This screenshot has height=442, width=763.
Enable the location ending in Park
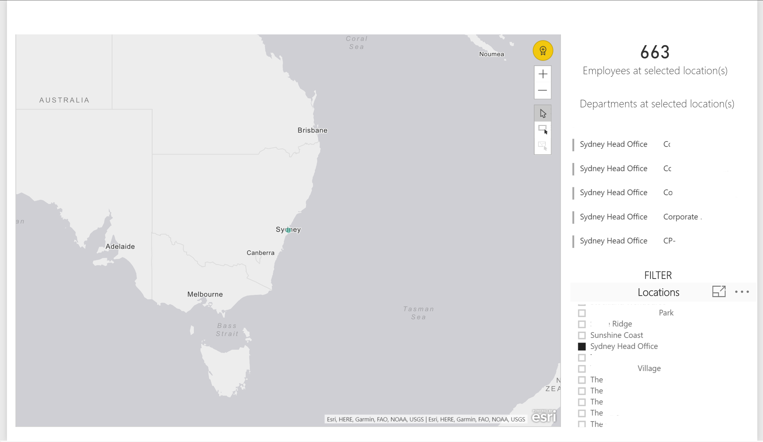pos(582,313)
